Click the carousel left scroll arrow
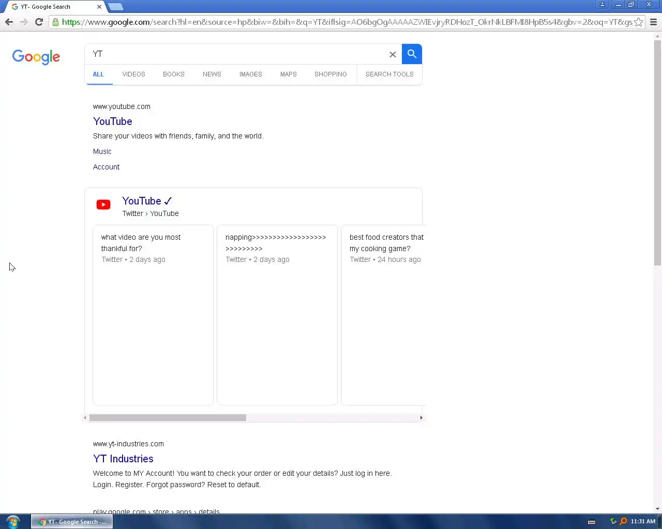This screenshot has height=529, width=662. pyautogui.click(x=85, y=417)
